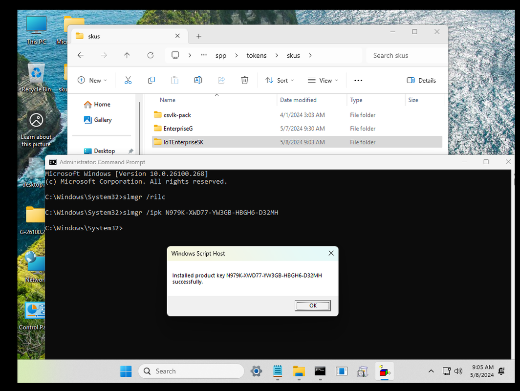Expand chevron after tokens breadcrumb
The image size is (520, 391).
click(277, 55)
